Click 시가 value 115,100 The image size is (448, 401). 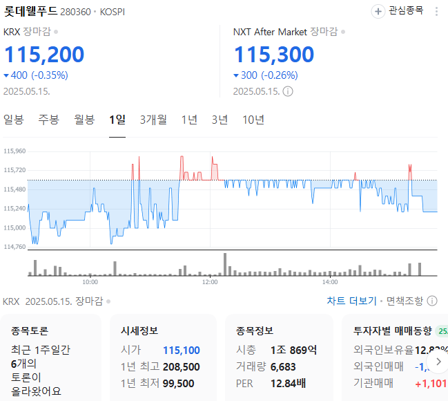click(x=182, y=351)
